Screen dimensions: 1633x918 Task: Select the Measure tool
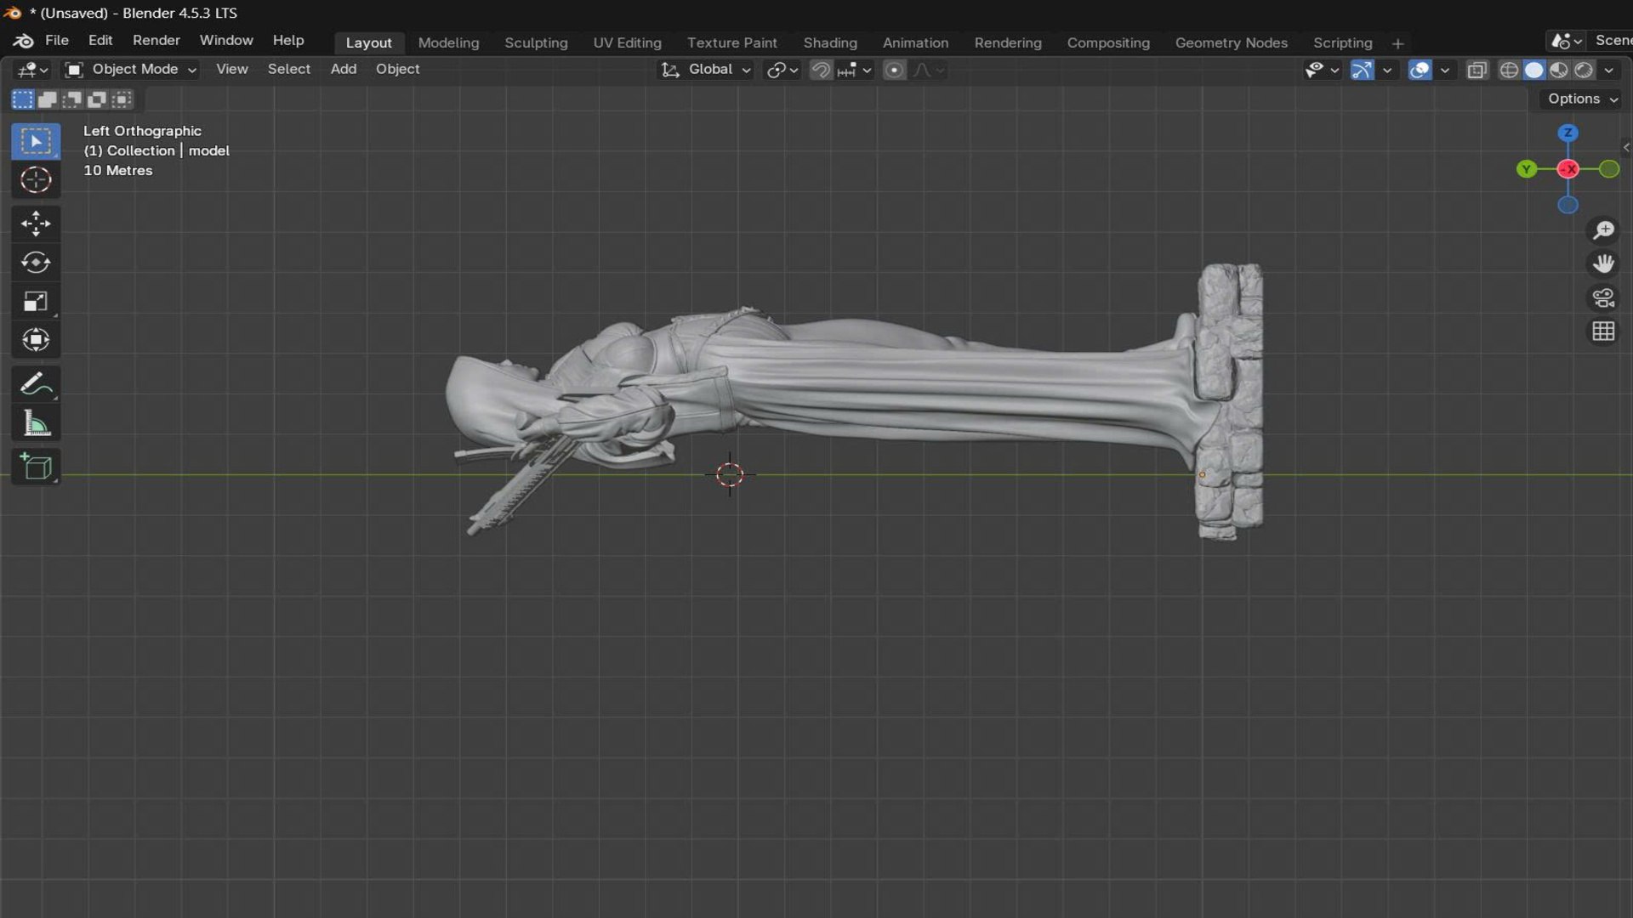click(x=36, y=422)
